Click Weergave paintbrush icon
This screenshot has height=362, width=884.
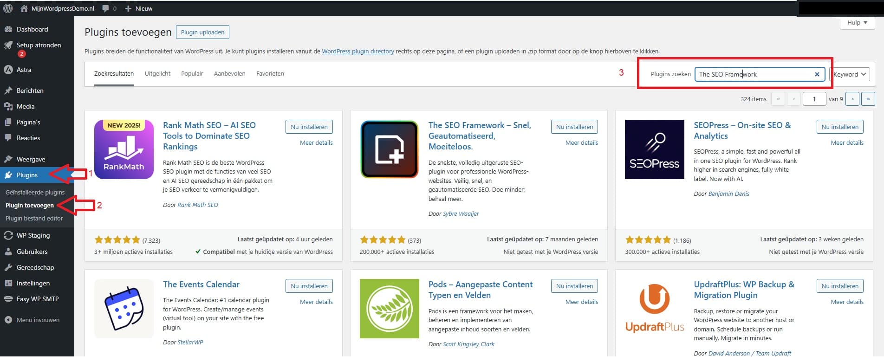[x=8, y=159]
